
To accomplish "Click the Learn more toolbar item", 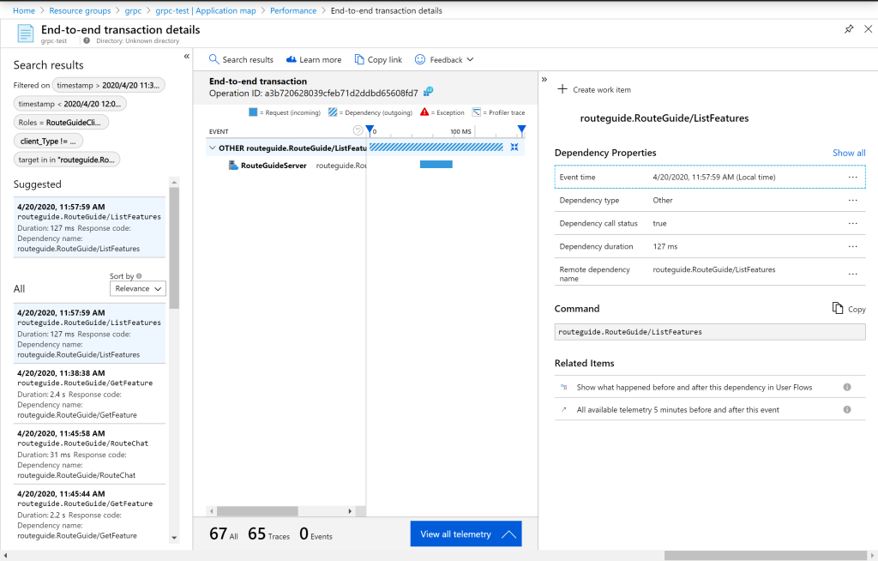I will pyautogui.click(x=314, y=60).
